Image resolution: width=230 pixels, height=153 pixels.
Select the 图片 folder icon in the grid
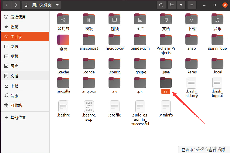(140, 19)
